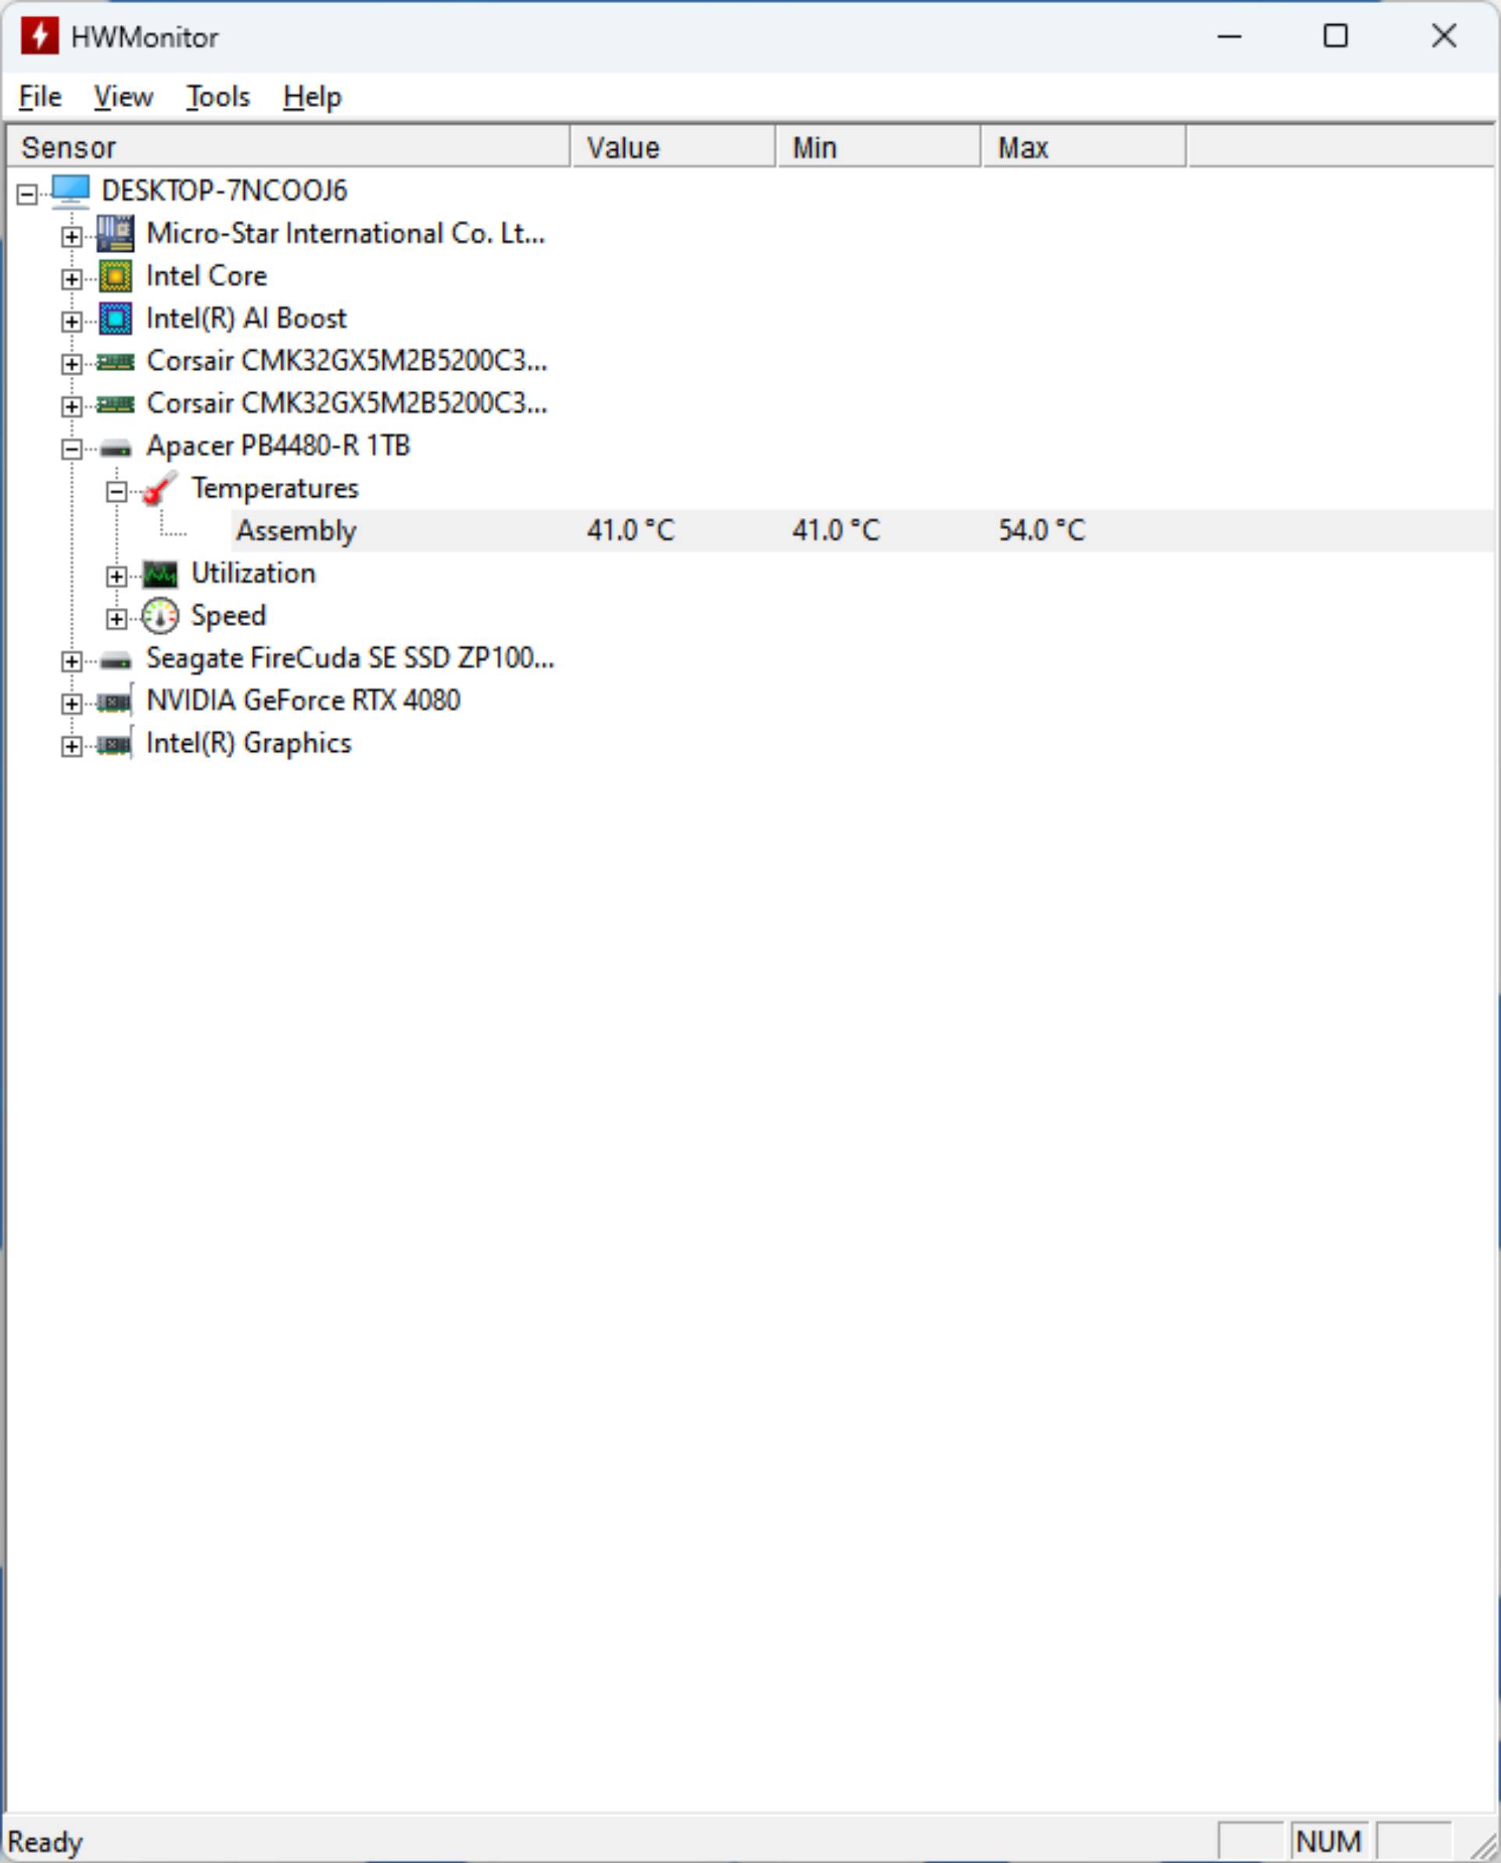Select the Micro-Star International Co. row

(346, 234)
